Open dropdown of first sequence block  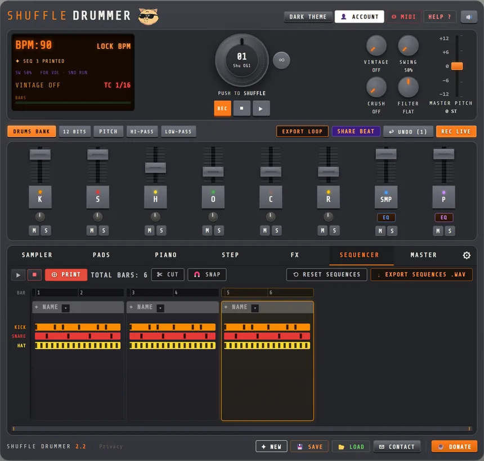tap(65, 308)
